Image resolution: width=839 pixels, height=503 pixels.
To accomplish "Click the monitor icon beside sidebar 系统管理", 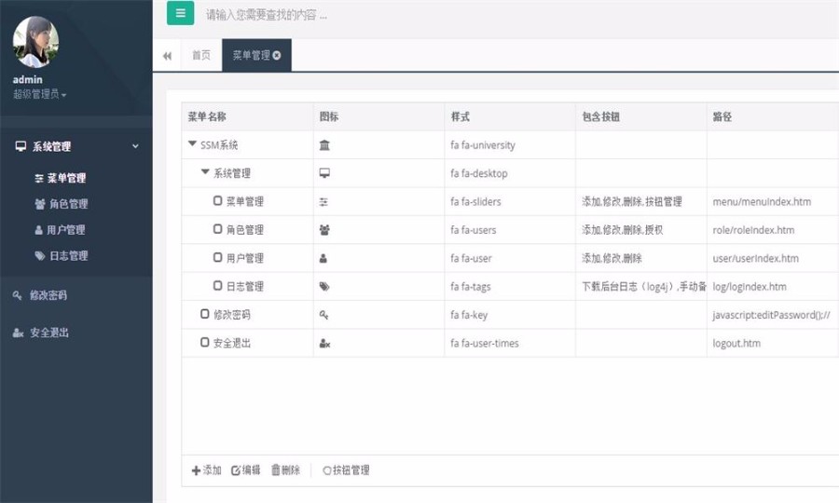I will [x=21, y=146].
